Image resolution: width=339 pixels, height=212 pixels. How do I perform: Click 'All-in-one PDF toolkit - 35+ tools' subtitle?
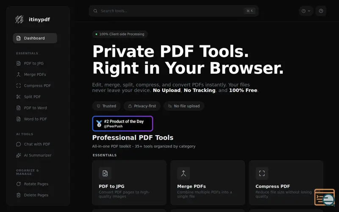coord(144,146)
